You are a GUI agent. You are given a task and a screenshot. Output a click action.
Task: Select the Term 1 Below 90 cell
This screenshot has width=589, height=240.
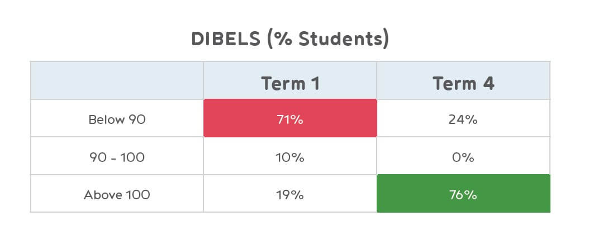click(x=290, y=118)
